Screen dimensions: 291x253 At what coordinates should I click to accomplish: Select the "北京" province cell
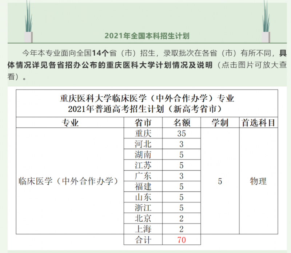click(143, 218)
